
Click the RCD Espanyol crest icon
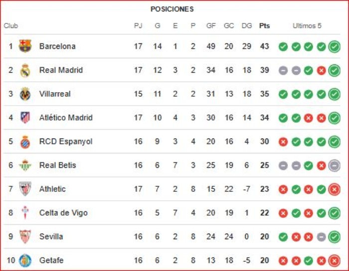[x=25, y=141]
